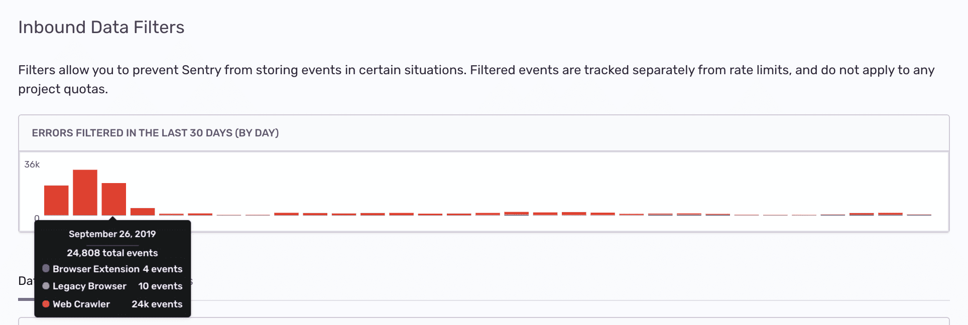Open the partially hidden tab starting with Da
Screen dimensions: 968x325
25,281
